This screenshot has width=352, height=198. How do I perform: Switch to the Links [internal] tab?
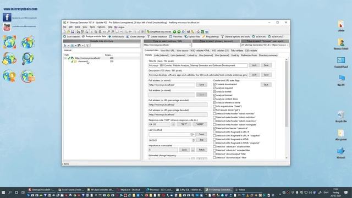coord(161,55)
